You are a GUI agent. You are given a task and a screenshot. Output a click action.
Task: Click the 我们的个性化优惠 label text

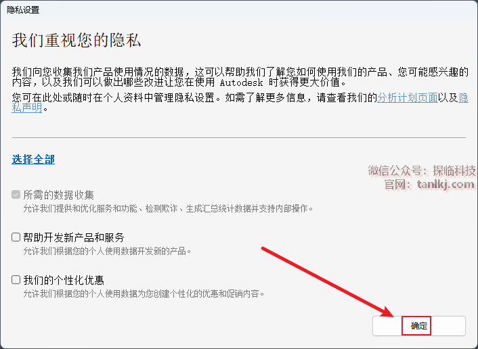tap(64, 280)
